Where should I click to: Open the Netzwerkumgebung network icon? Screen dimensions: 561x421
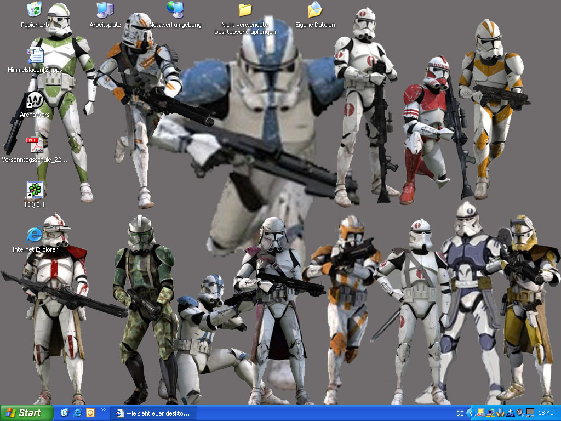[x=175, y=10]
